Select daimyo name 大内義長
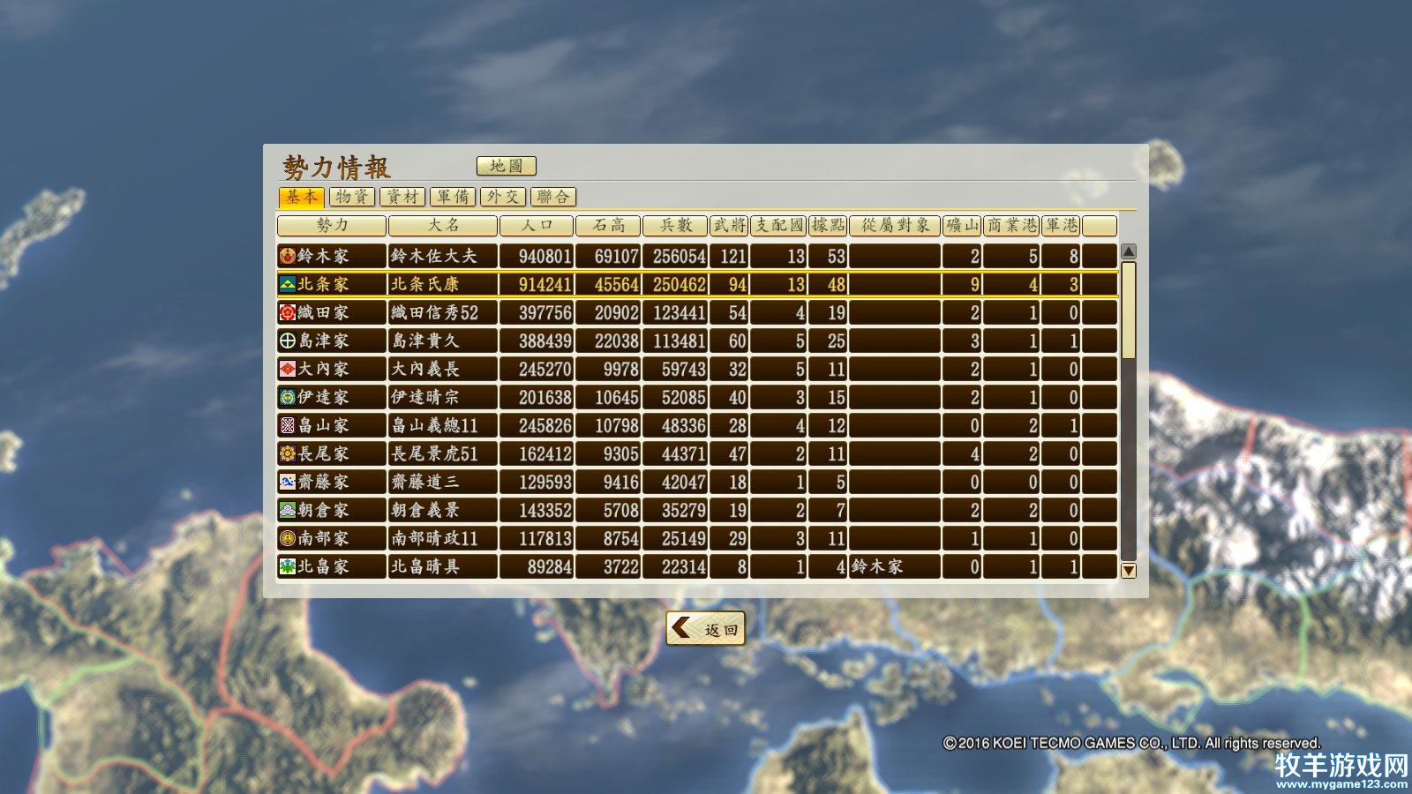This screenshot has height=794, width=1412. click(424, 369)
